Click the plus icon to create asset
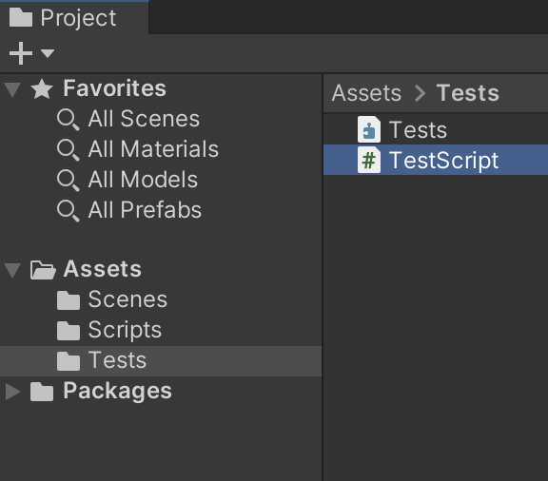 [x=21, y=53]
